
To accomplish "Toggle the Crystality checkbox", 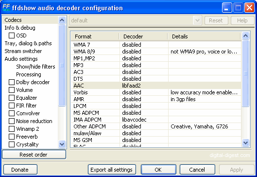I will click(12, 144).
